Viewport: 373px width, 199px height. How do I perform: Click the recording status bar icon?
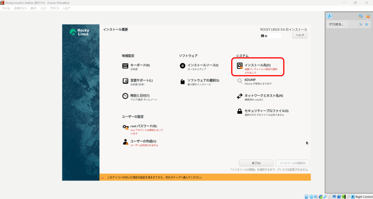pyautogui.click(x=339, y=196)
